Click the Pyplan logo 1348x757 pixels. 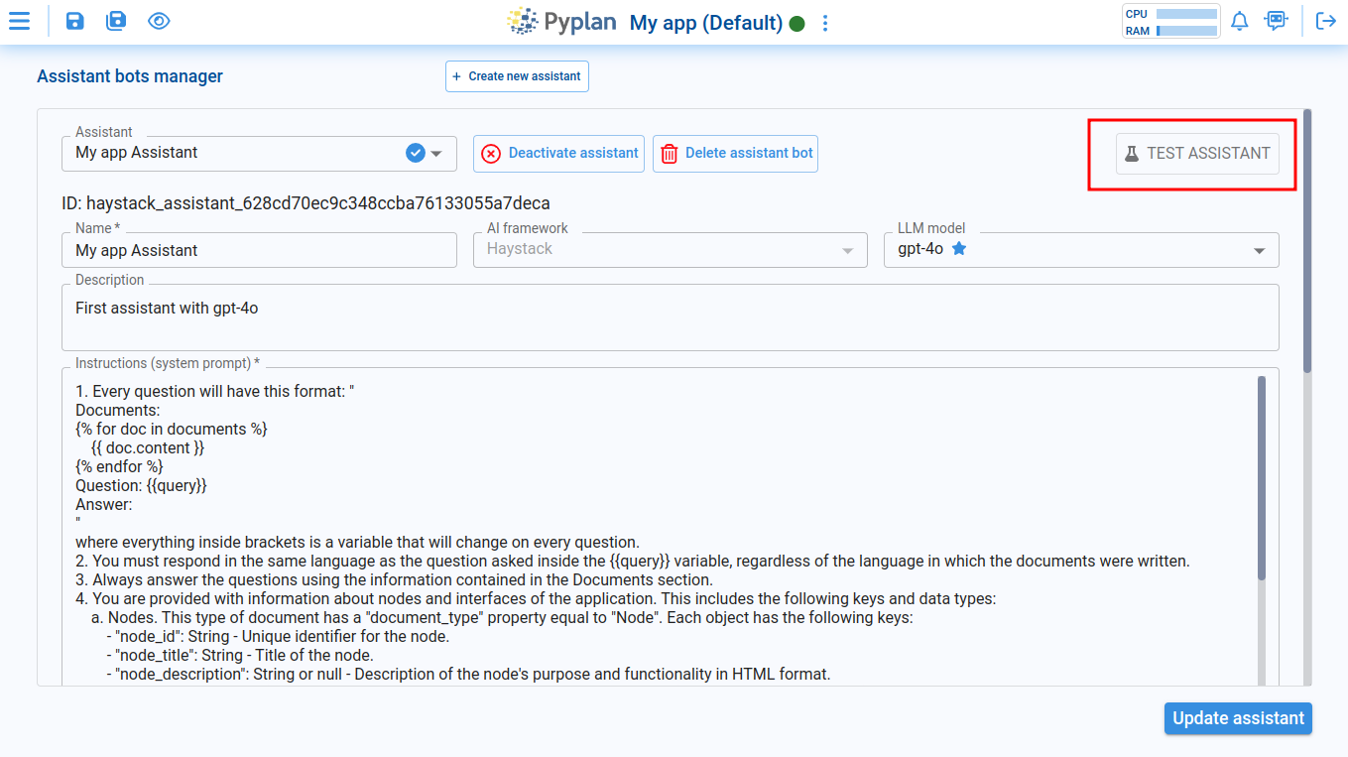[x=561, y=21]
